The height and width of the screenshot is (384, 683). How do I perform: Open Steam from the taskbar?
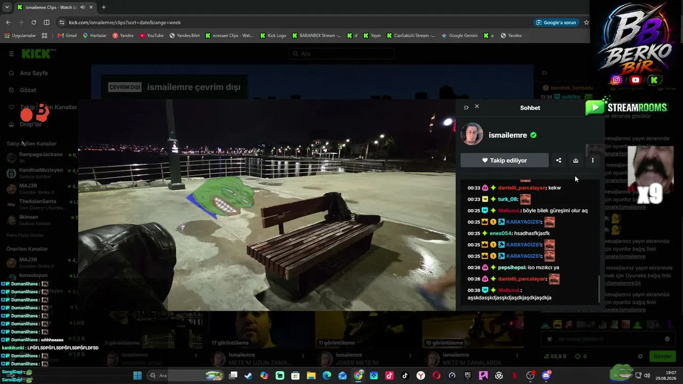249,375
